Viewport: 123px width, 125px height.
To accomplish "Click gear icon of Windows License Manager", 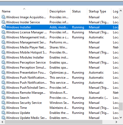I will [3, 32].
